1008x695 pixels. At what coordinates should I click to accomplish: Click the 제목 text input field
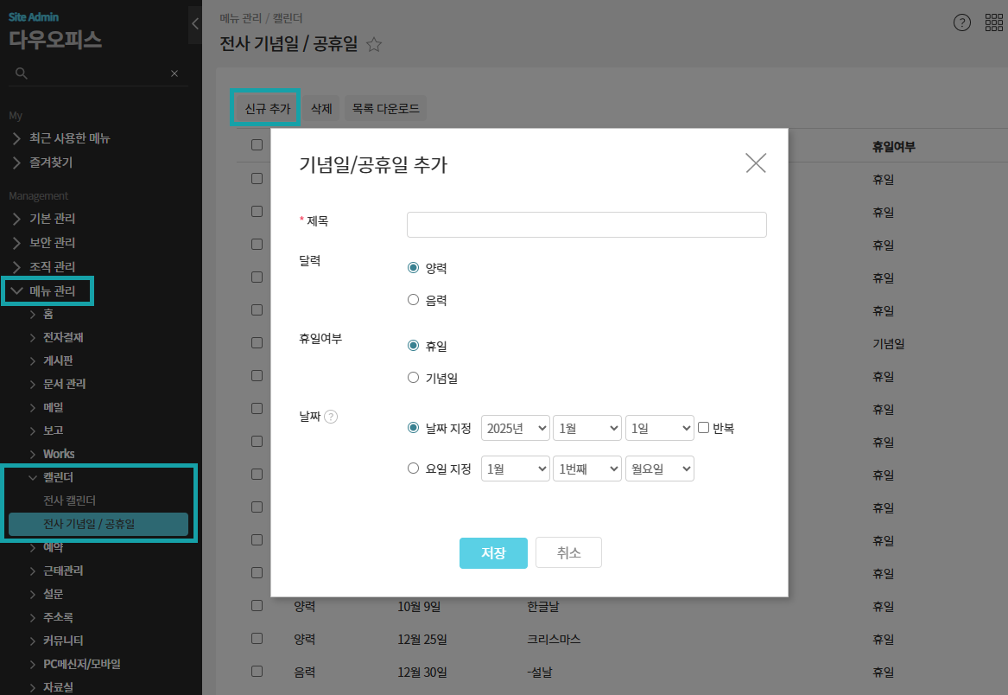(x=586, y=225)
